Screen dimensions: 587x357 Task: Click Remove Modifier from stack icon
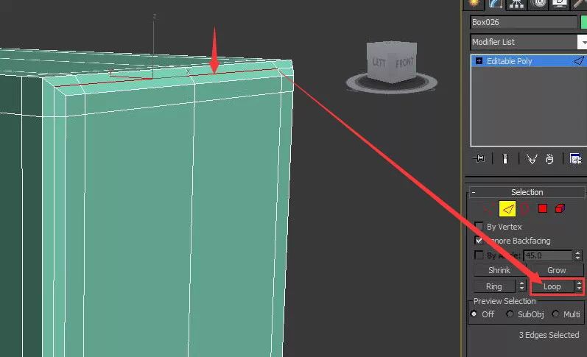(x=549, y=159)
